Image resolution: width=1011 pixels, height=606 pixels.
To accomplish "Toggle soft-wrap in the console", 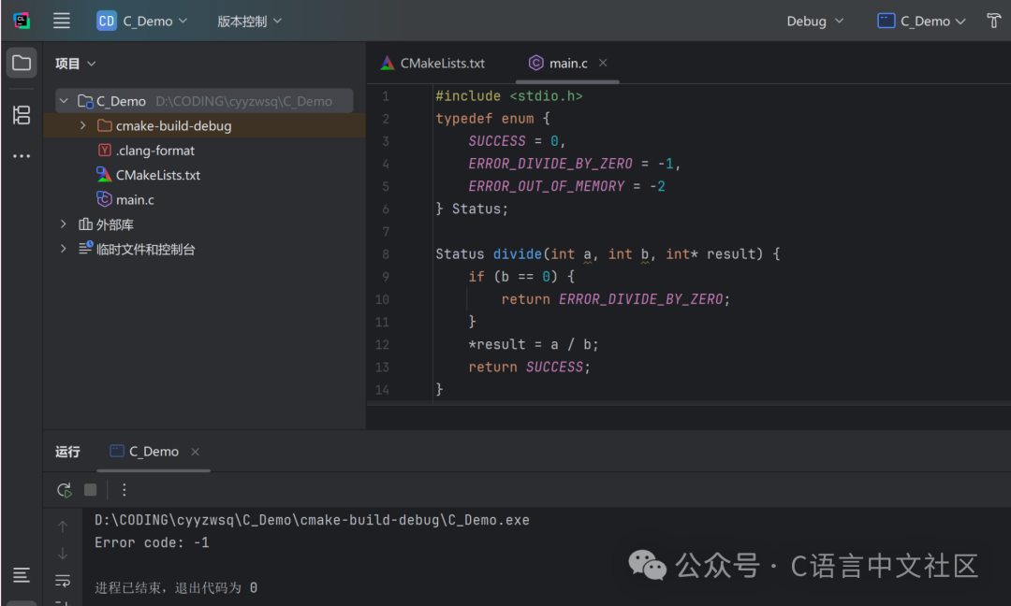I will (63, 581).
